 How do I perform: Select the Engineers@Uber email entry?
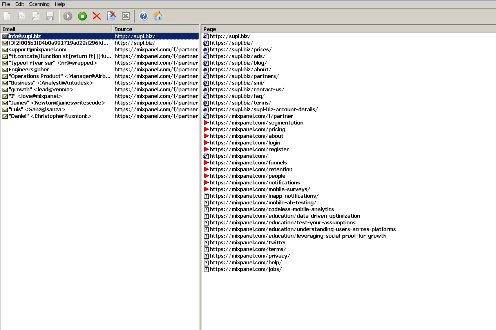point(29,70)
